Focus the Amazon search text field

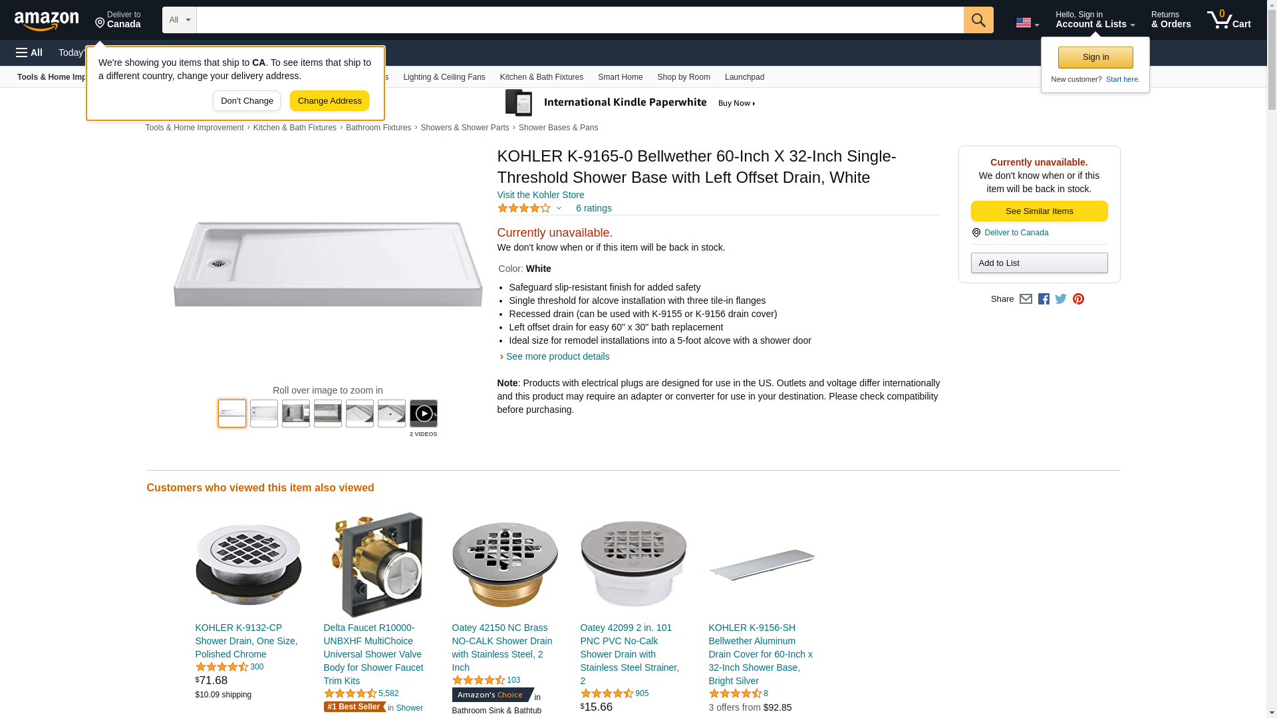click(x=579, y=20)
